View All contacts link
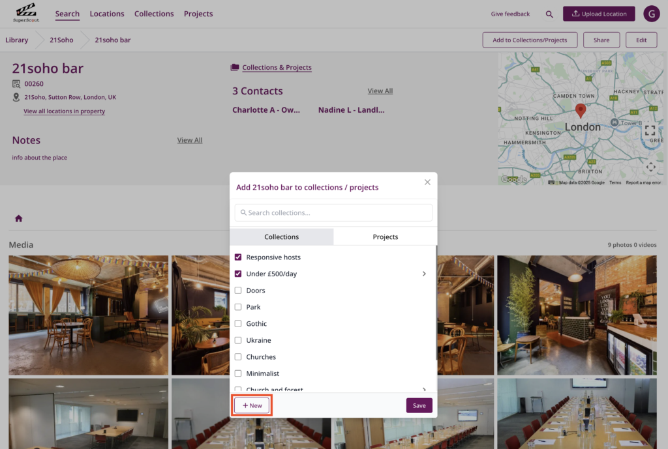 pos(380,91)
